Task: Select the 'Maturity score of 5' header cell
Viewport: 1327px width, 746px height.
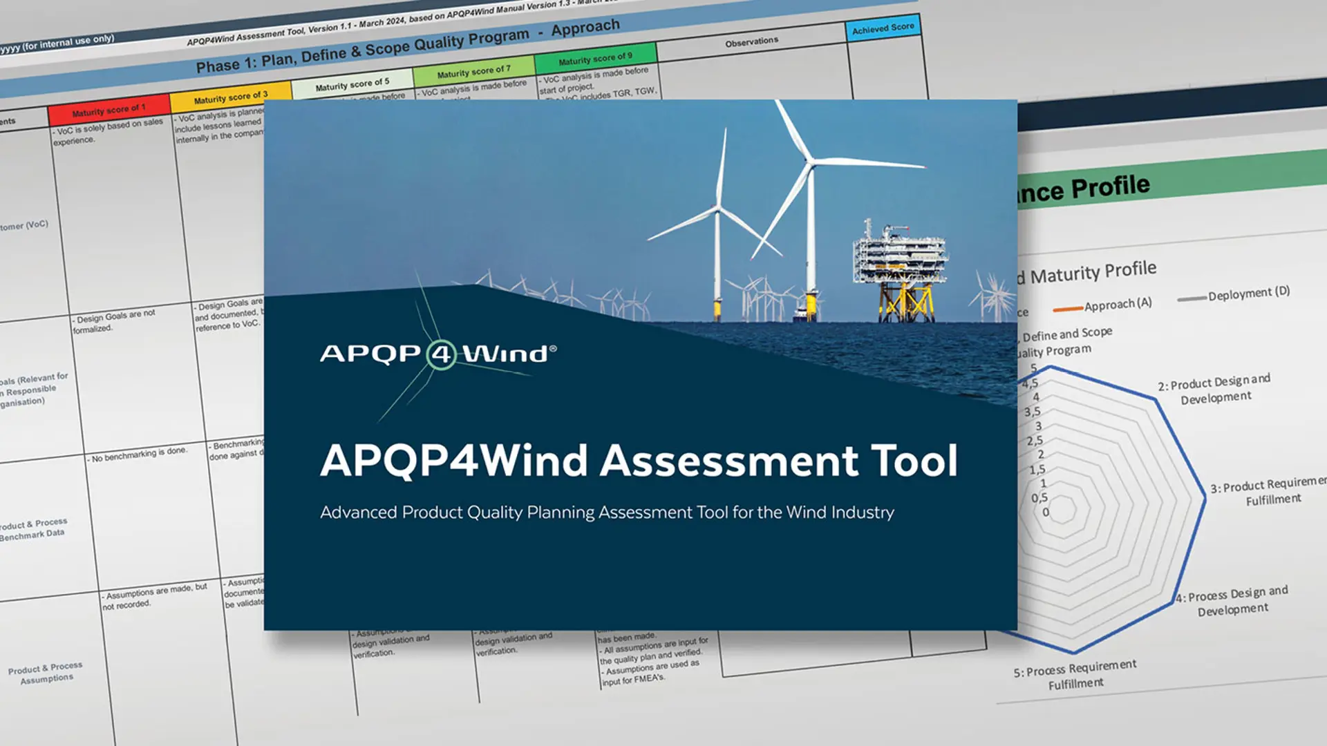Action: coord(352,84)
